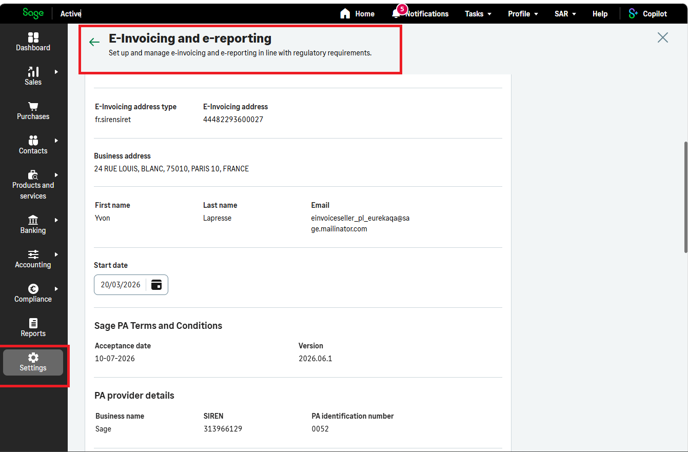
Task: Open the Help menu
Action: [x=600, y=14]
